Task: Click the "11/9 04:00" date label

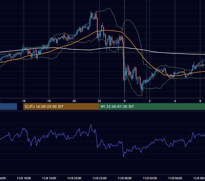Action: tap(175, 178)
